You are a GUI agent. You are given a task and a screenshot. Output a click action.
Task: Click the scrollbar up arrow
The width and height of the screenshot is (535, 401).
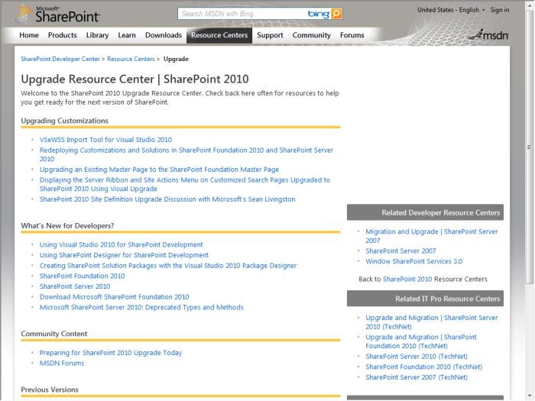tap(529, 4)
